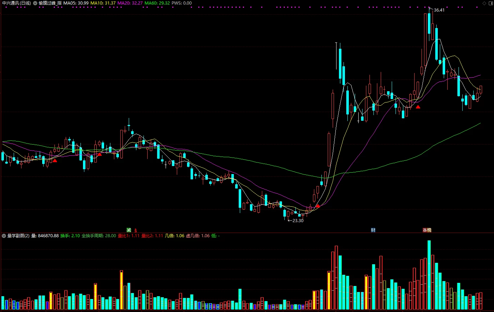494x312 pixels.
Task: Click the 中兴通讯(日线) chart title
Action: tap(17, 3)
